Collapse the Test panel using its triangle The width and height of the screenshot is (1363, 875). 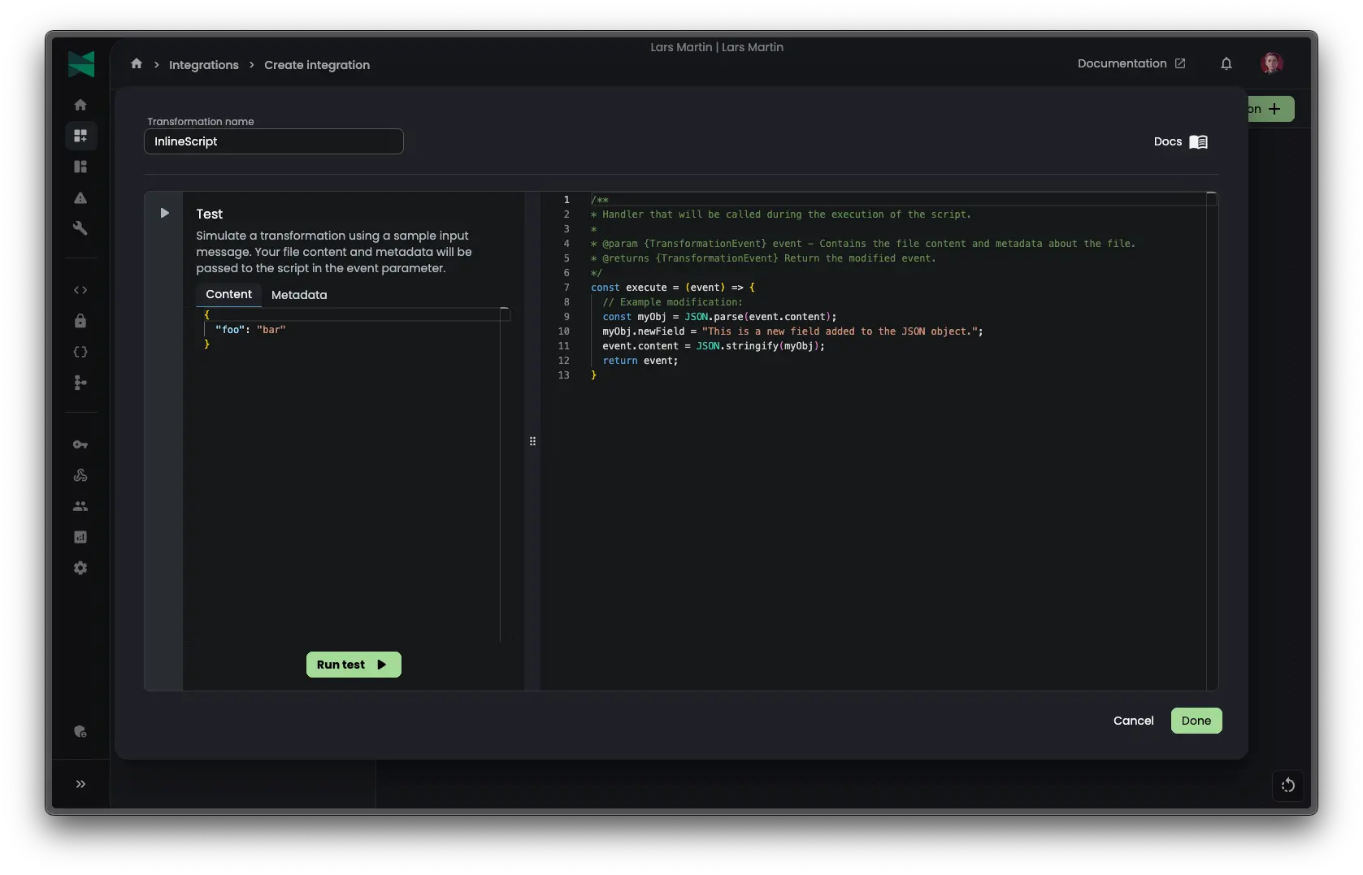pyautogui.click(x=165, y=213)
